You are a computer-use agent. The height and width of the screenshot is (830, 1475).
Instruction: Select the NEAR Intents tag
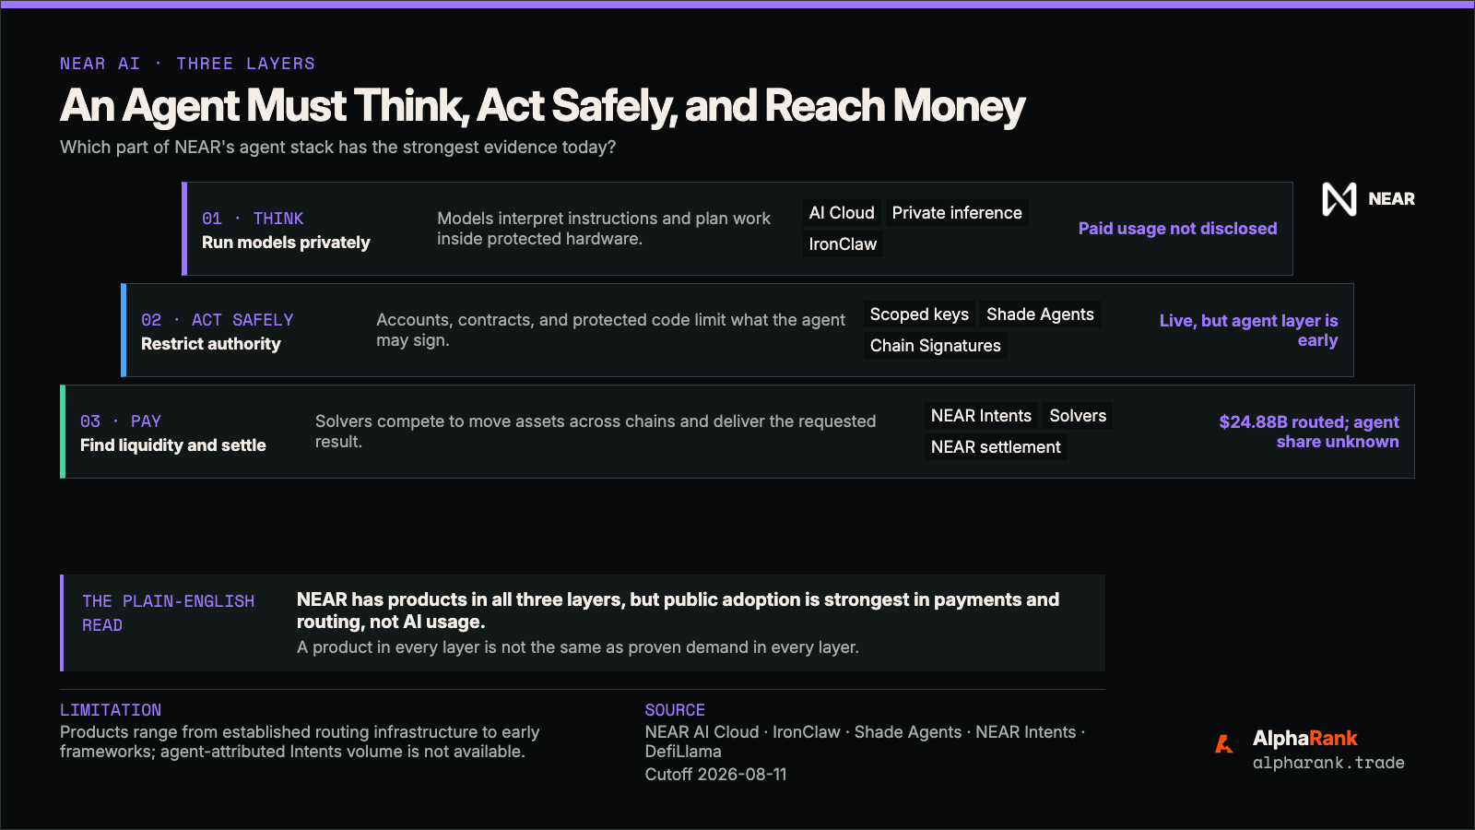point(981,416)
